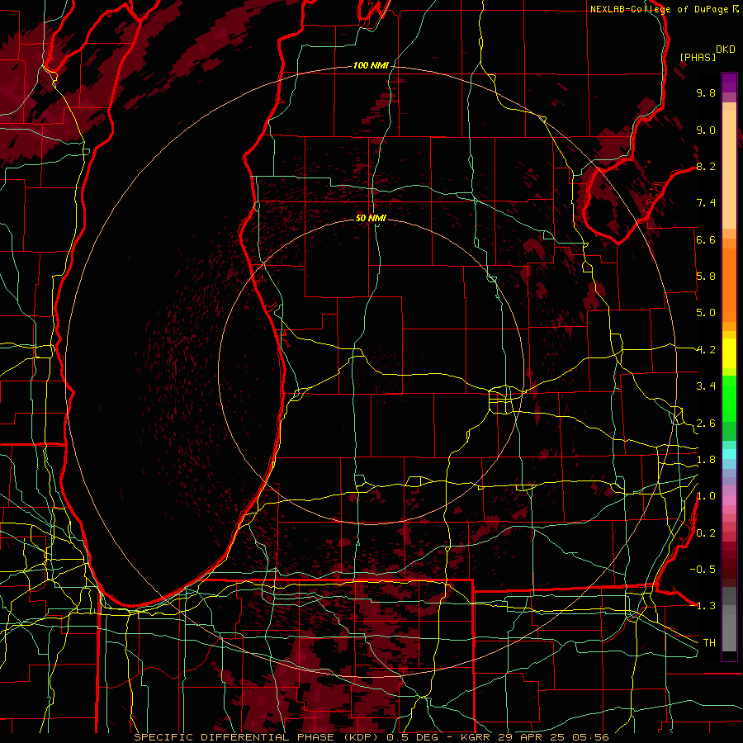Viewport: 743px width, 743px height.
Task: Click the 8.2 color scale value
Action: (x=706, y=166)
